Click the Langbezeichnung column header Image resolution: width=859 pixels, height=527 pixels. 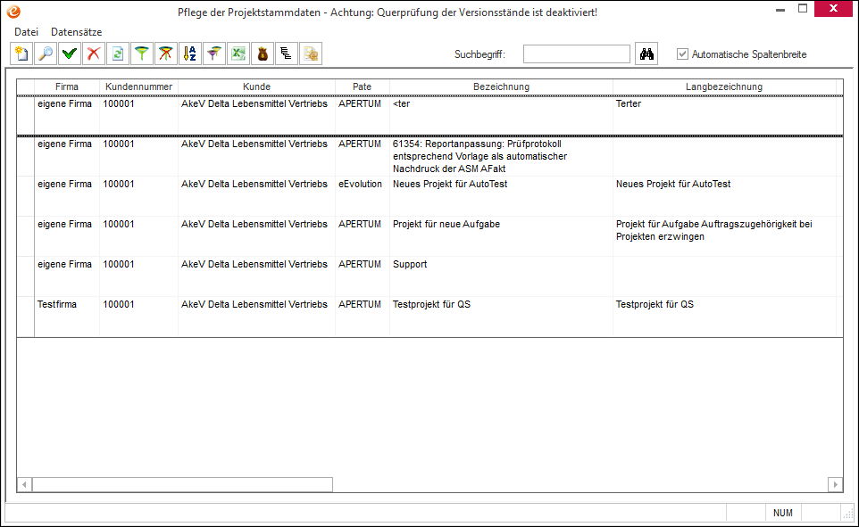pyautogui.click(x=724, y=86)
